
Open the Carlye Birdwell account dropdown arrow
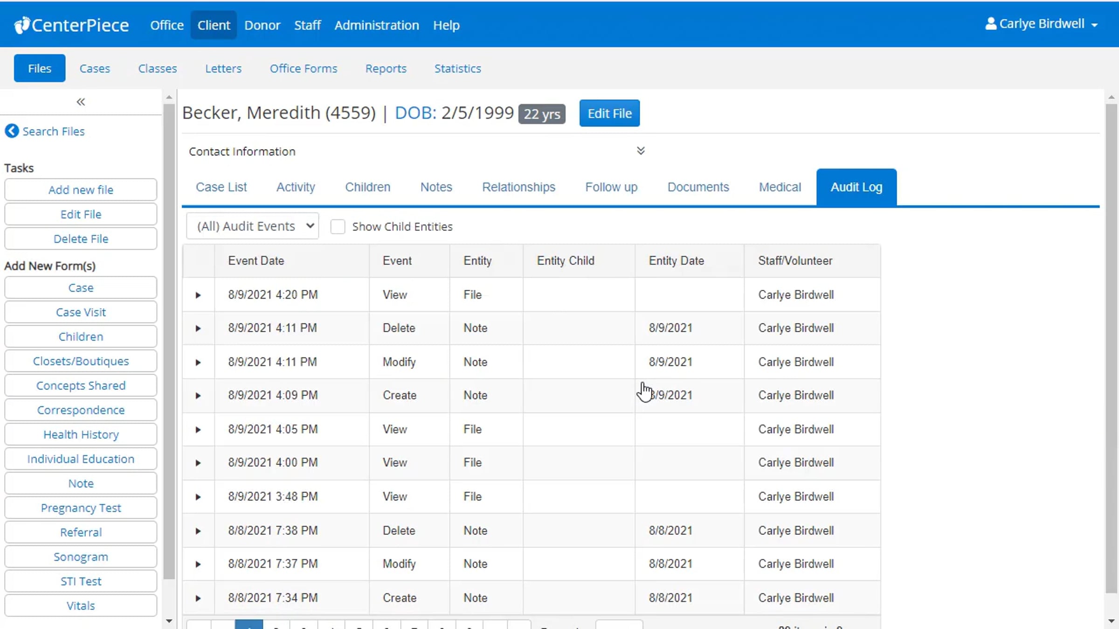point(1095,25)
